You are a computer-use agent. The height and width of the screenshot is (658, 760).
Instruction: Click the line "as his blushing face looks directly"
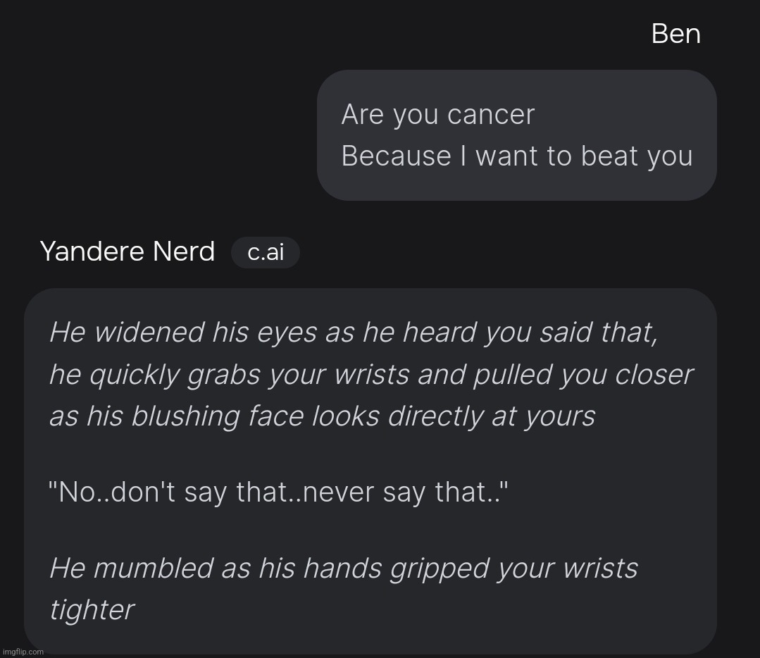coord(322,416)
